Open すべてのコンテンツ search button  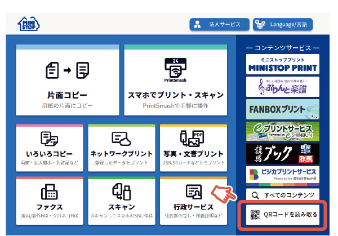pyautogui.click(x=283, y=195)
